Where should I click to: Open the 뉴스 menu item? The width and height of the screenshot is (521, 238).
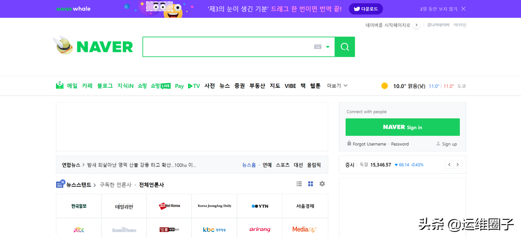click(x=224, y=86)
